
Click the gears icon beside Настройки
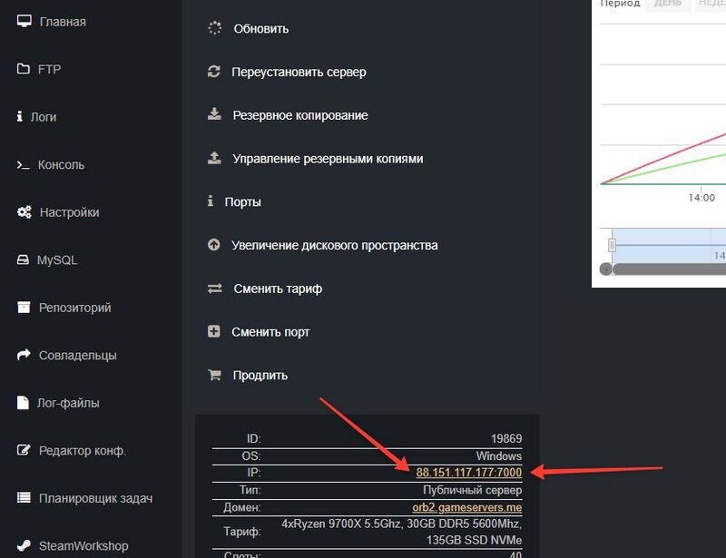25,212
